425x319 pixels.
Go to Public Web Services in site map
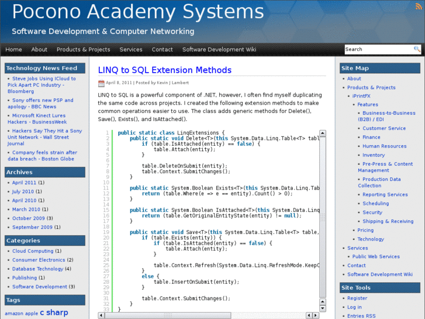point(376,257)
